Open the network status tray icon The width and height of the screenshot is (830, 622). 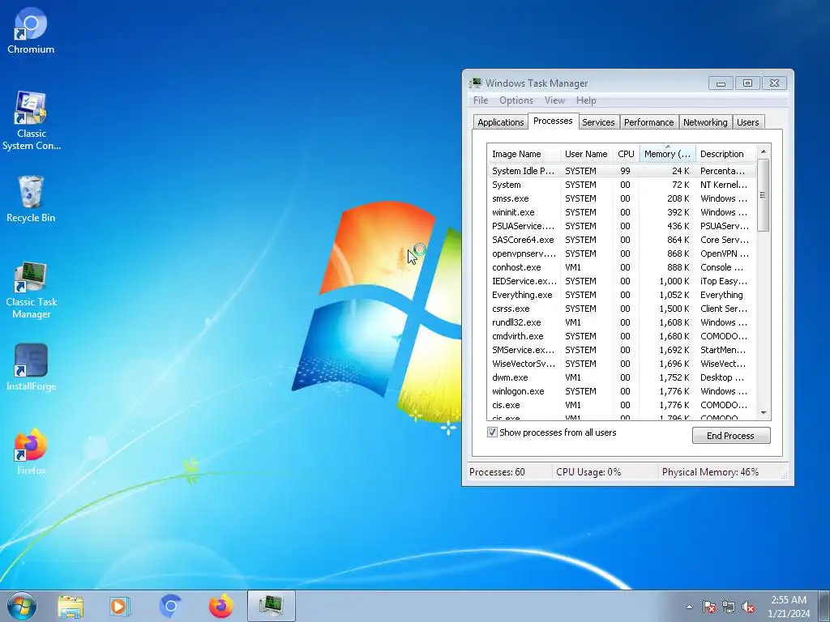click(x=729, y=607)
